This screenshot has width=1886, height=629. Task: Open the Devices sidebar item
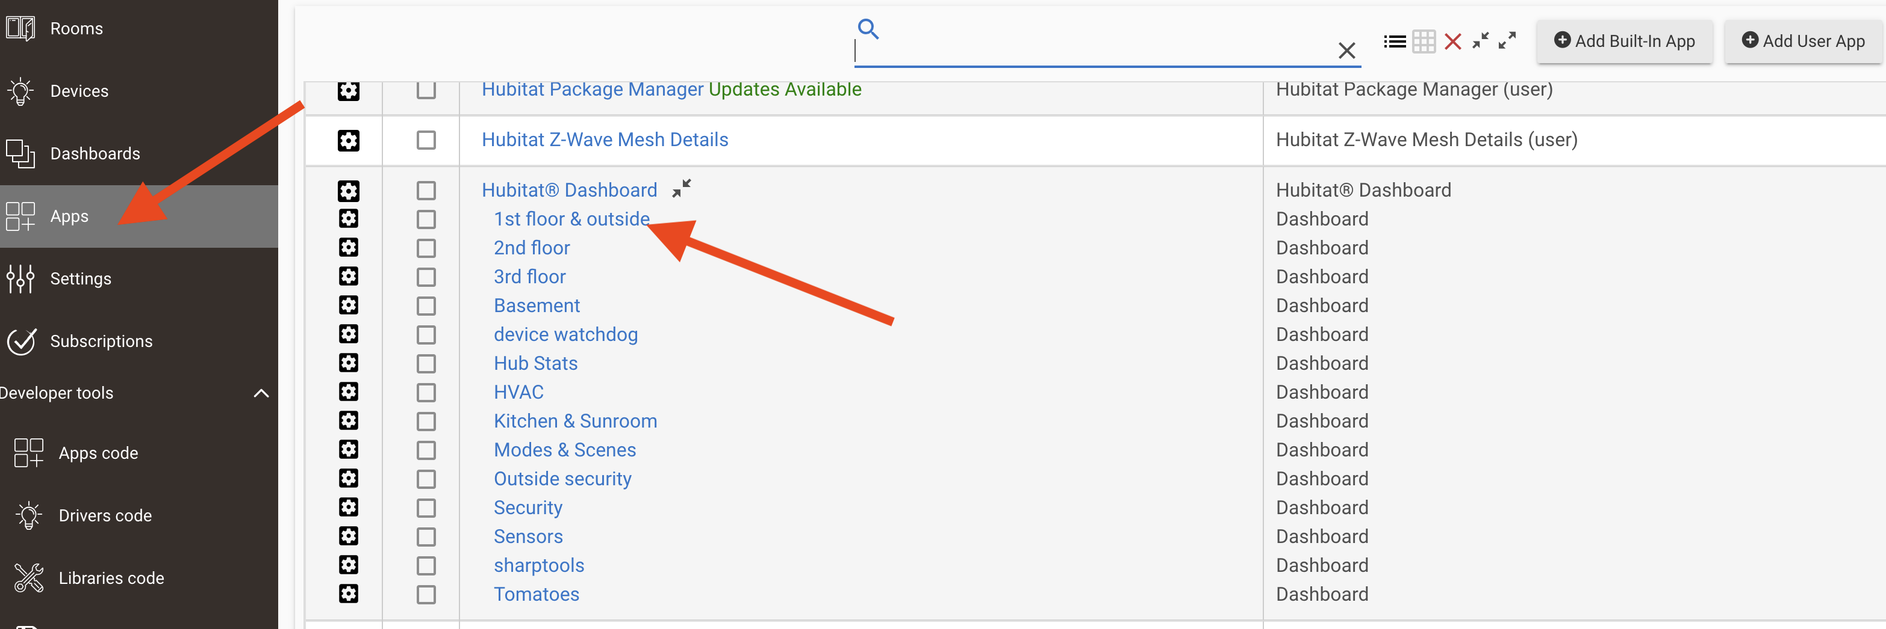point(139,91)
